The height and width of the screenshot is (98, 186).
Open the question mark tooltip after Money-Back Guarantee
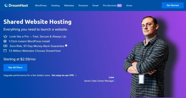(66, 45)
